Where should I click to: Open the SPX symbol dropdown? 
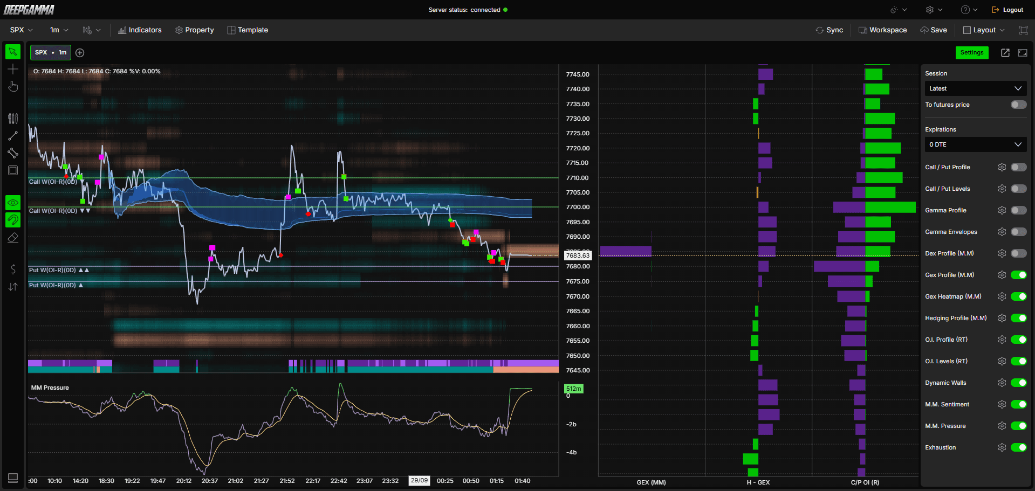click(22, 30)
